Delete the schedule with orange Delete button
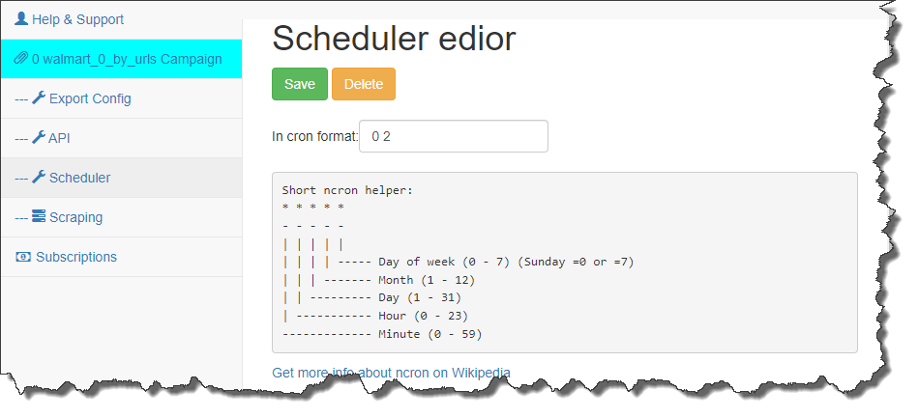Screen dimensions: 918x418 [364, 84]
